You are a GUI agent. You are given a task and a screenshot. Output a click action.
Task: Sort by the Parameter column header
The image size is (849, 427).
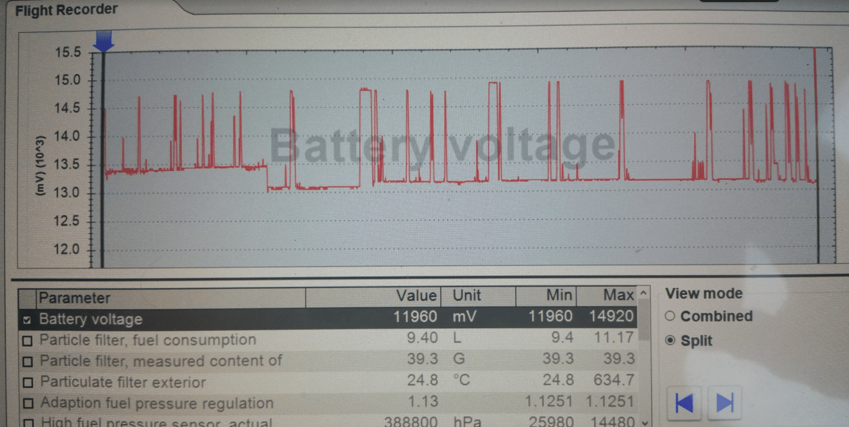(171, 298)
